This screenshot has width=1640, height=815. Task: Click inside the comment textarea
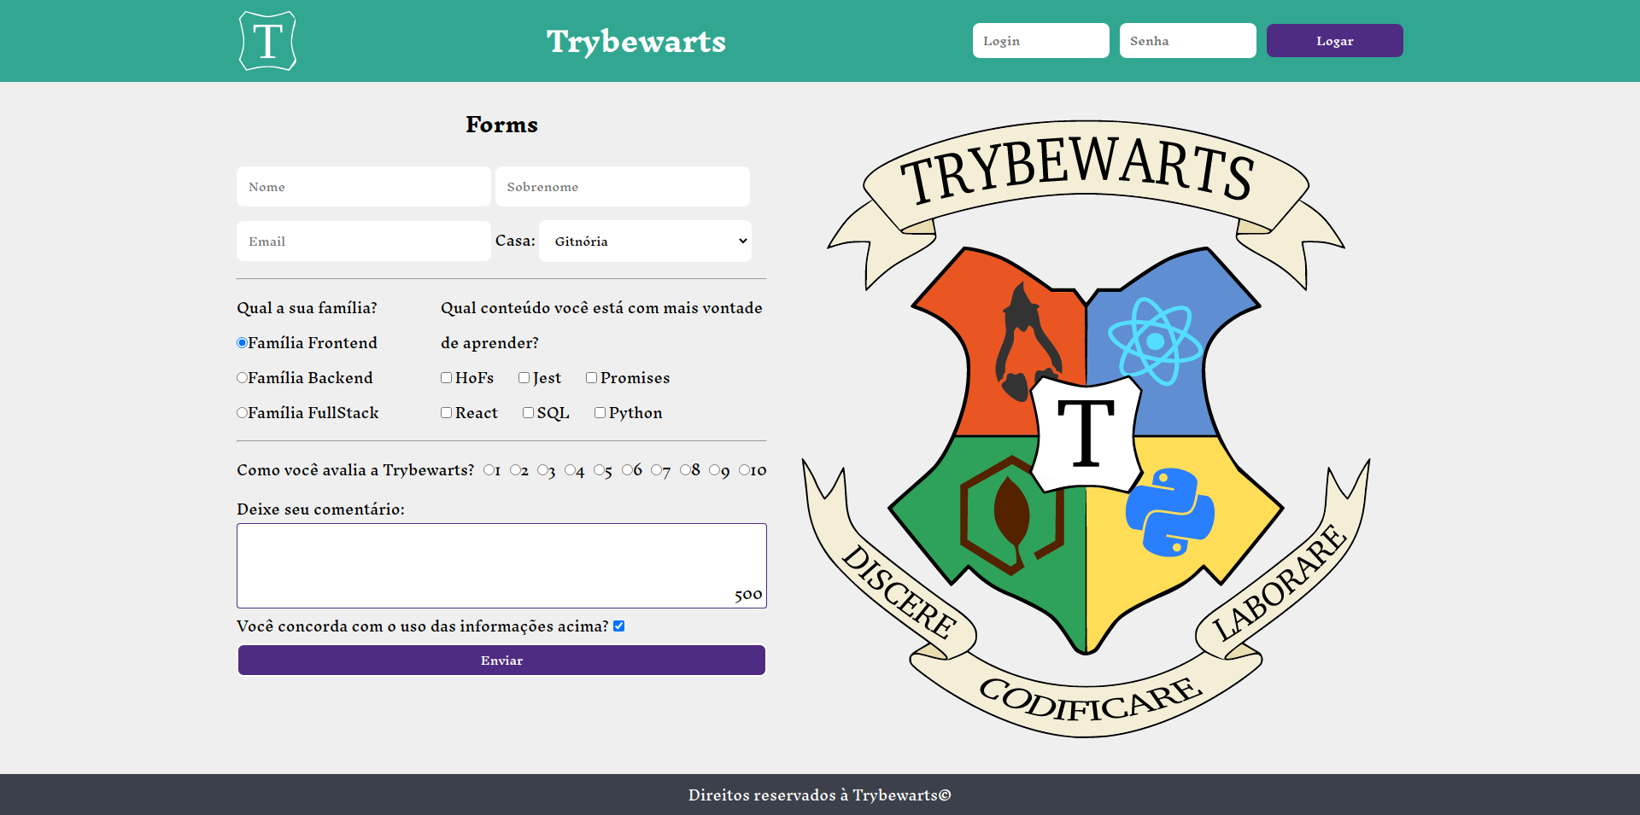[501, 566]
